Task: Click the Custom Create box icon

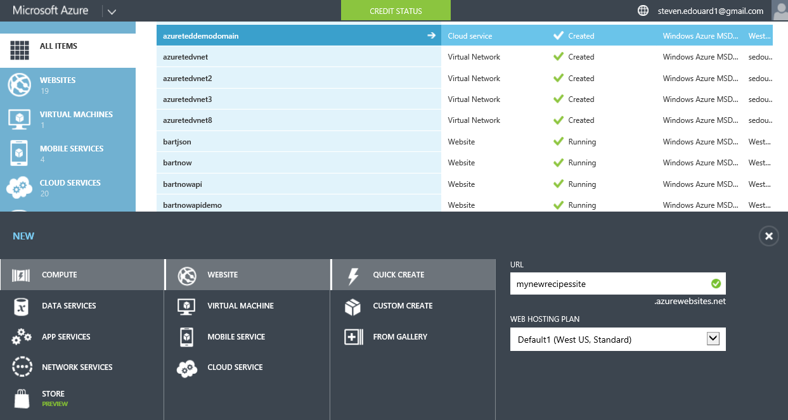Action: (x=352, y=306)
